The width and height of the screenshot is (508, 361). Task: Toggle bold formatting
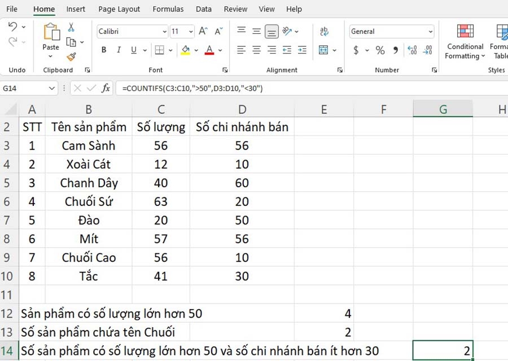pyautogui.click(x=104, y=50)
